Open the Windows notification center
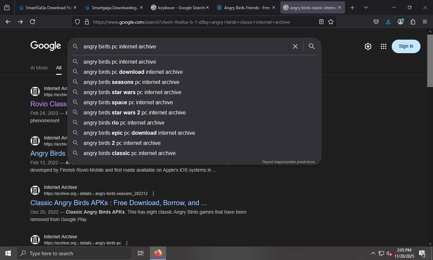The height and width of the screenshot is (260, 433). click(x=422, y=253)
